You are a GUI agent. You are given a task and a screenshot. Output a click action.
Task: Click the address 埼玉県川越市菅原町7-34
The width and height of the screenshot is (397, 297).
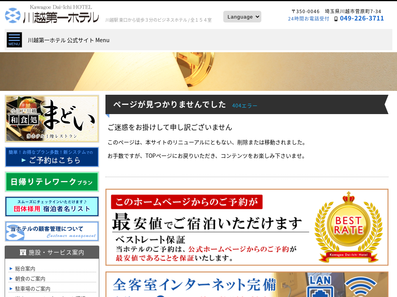(x=353, y=11)
